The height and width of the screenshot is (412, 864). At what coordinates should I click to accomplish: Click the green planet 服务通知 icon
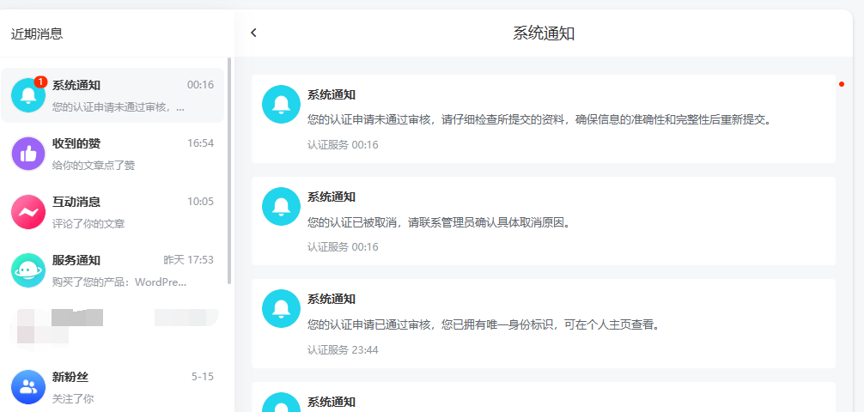pyautogui.click(x=27, y=270)
